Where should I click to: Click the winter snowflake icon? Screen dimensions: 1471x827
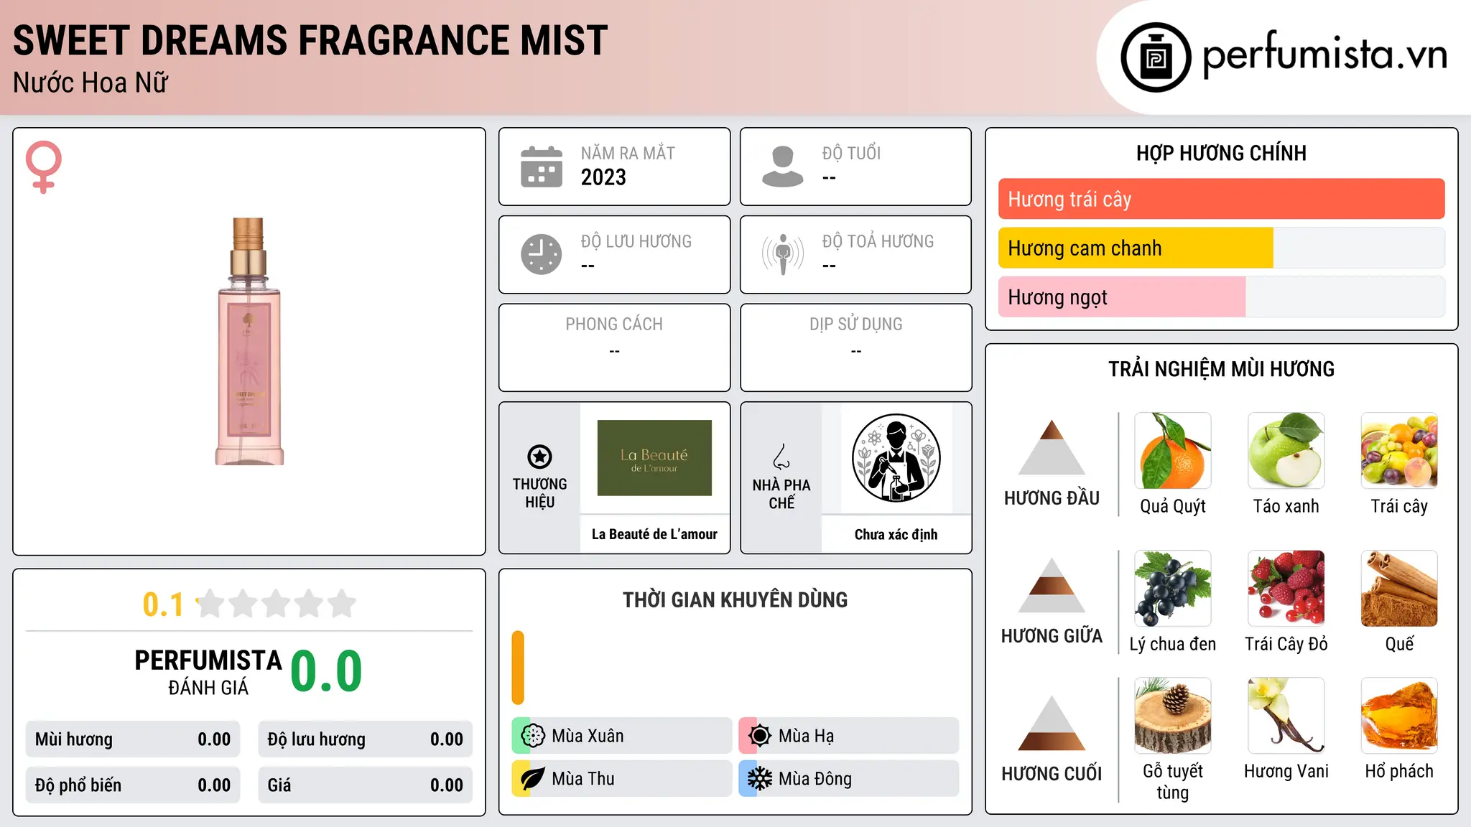pyautogui.click(x=760, y=779)
